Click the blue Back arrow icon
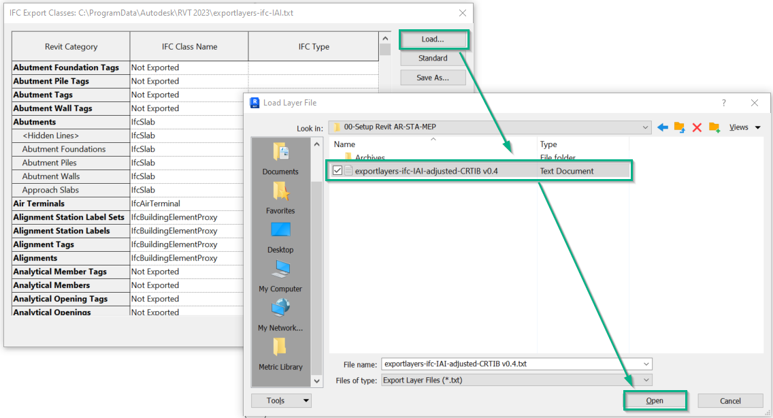The width and height of the screenshot is (773, 418). pos(663,127)
